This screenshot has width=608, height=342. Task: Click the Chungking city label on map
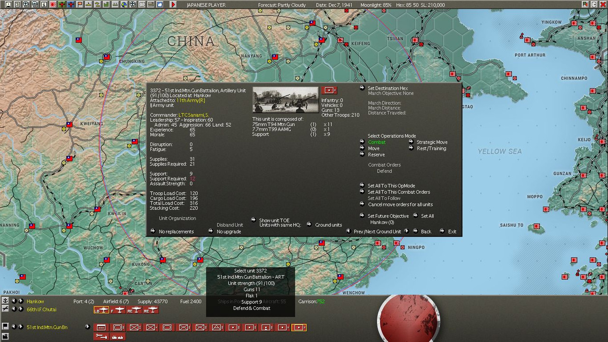click(132, 61)
